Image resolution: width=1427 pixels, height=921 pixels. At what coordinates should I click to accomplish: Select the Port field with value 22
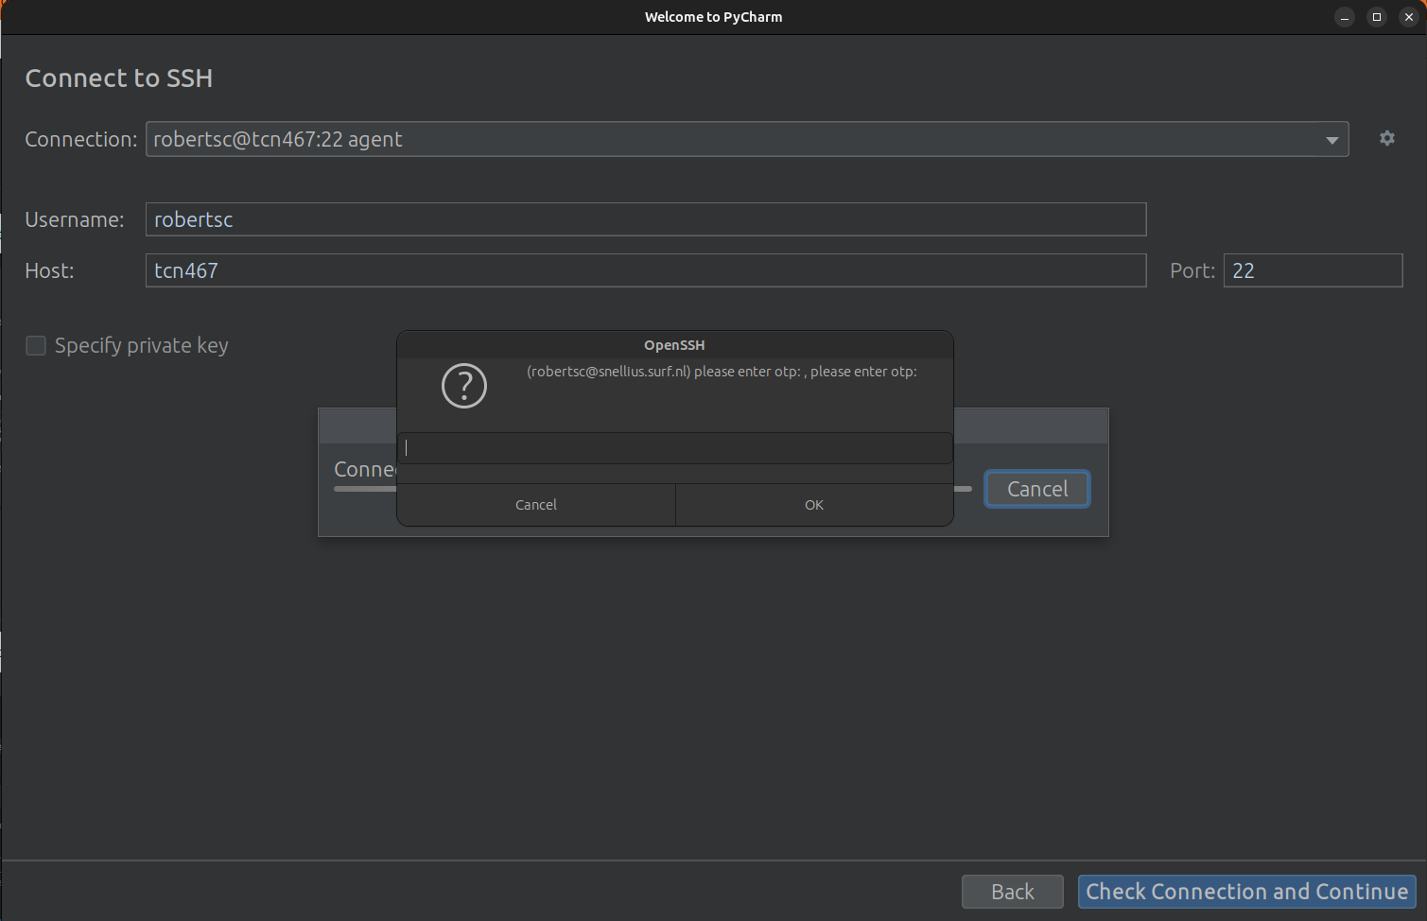[1313, 270]
